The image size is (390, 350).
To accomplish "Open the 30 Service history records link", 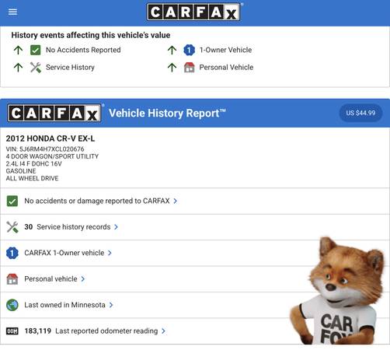I will coord(68,227).
